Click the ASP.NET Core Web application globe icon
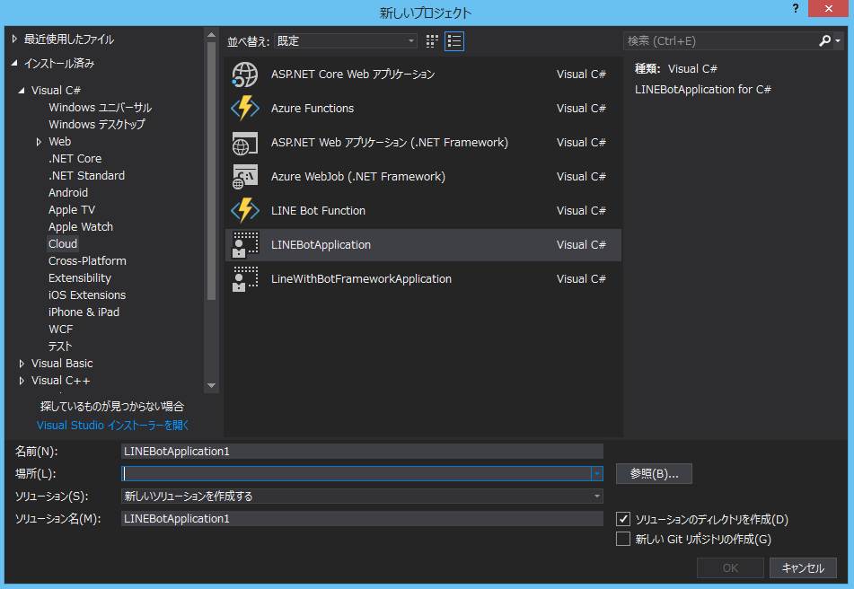854x589 pixels. [x=244, y=75]
